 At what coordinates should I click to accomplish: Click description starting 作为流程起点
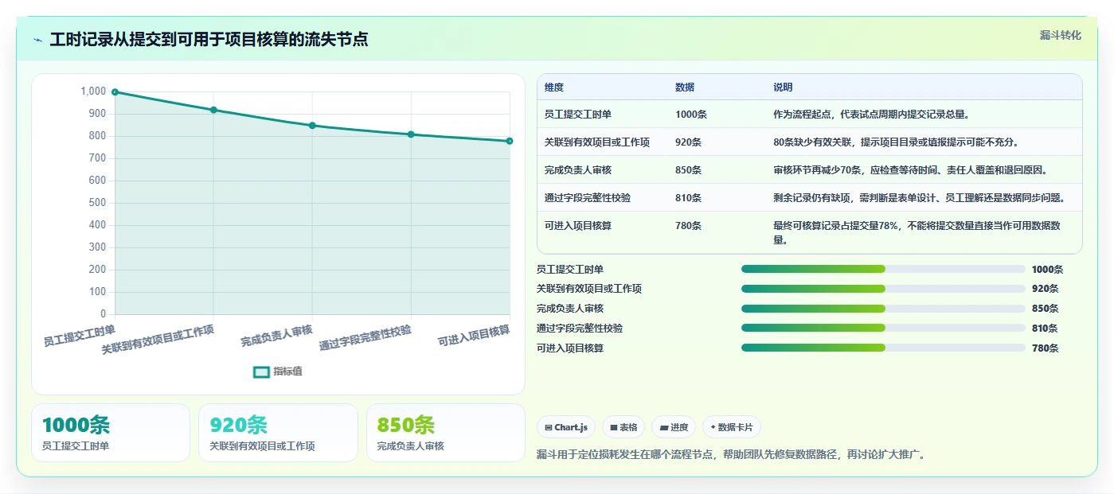pos(871,115)
